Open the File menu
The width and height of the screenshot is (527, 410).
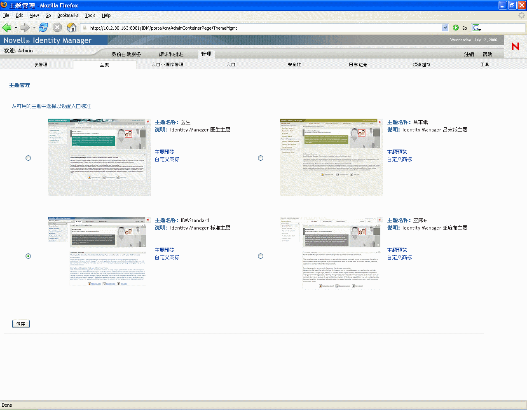[x=6, y=15]
